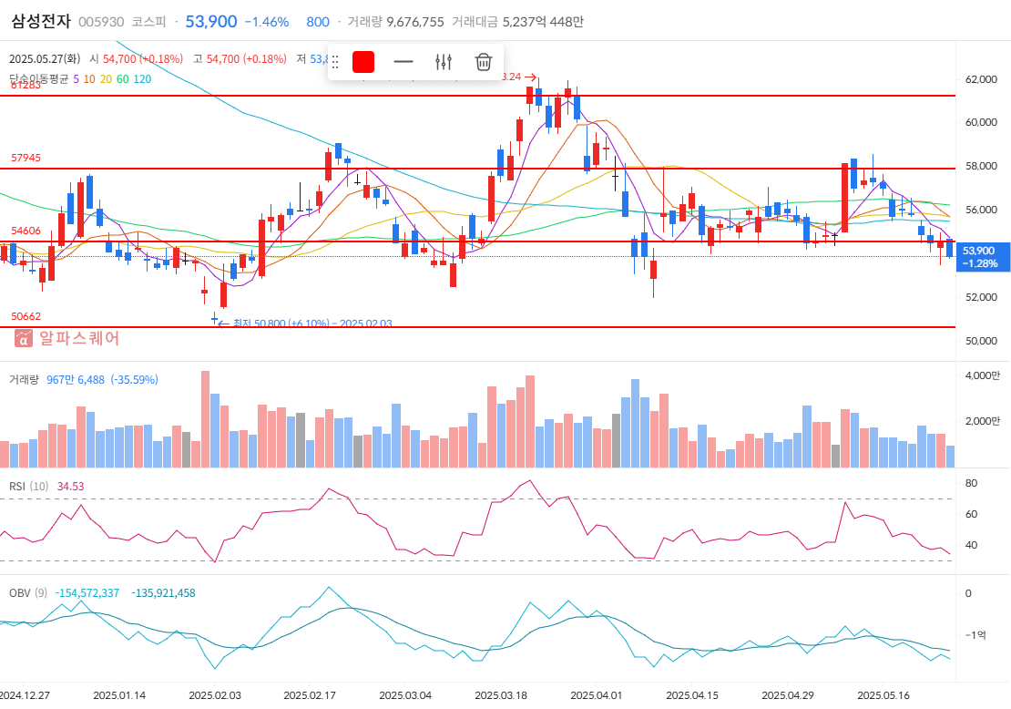
Task: Select the 10-day moving average label
Action: [89, 78]
